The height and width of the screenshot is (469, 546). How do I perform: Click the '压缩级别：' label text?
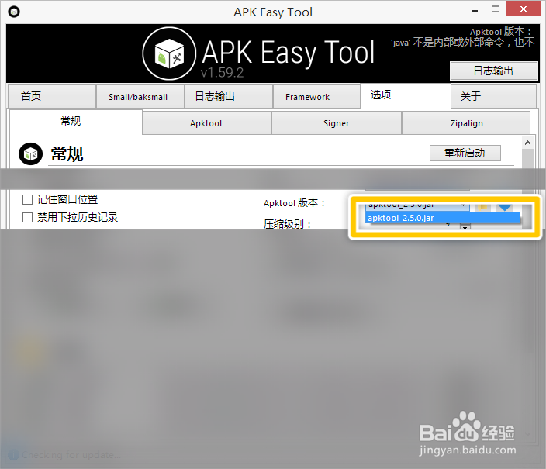(x=287, y=224)
